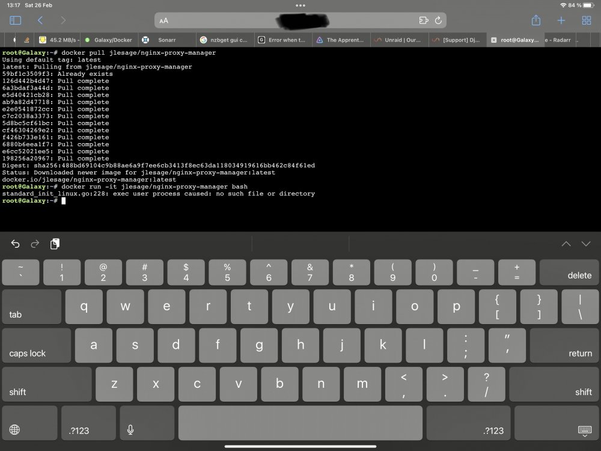Tap the right .?123 key
The image size is (601, 451).
(x=468, y=423)
